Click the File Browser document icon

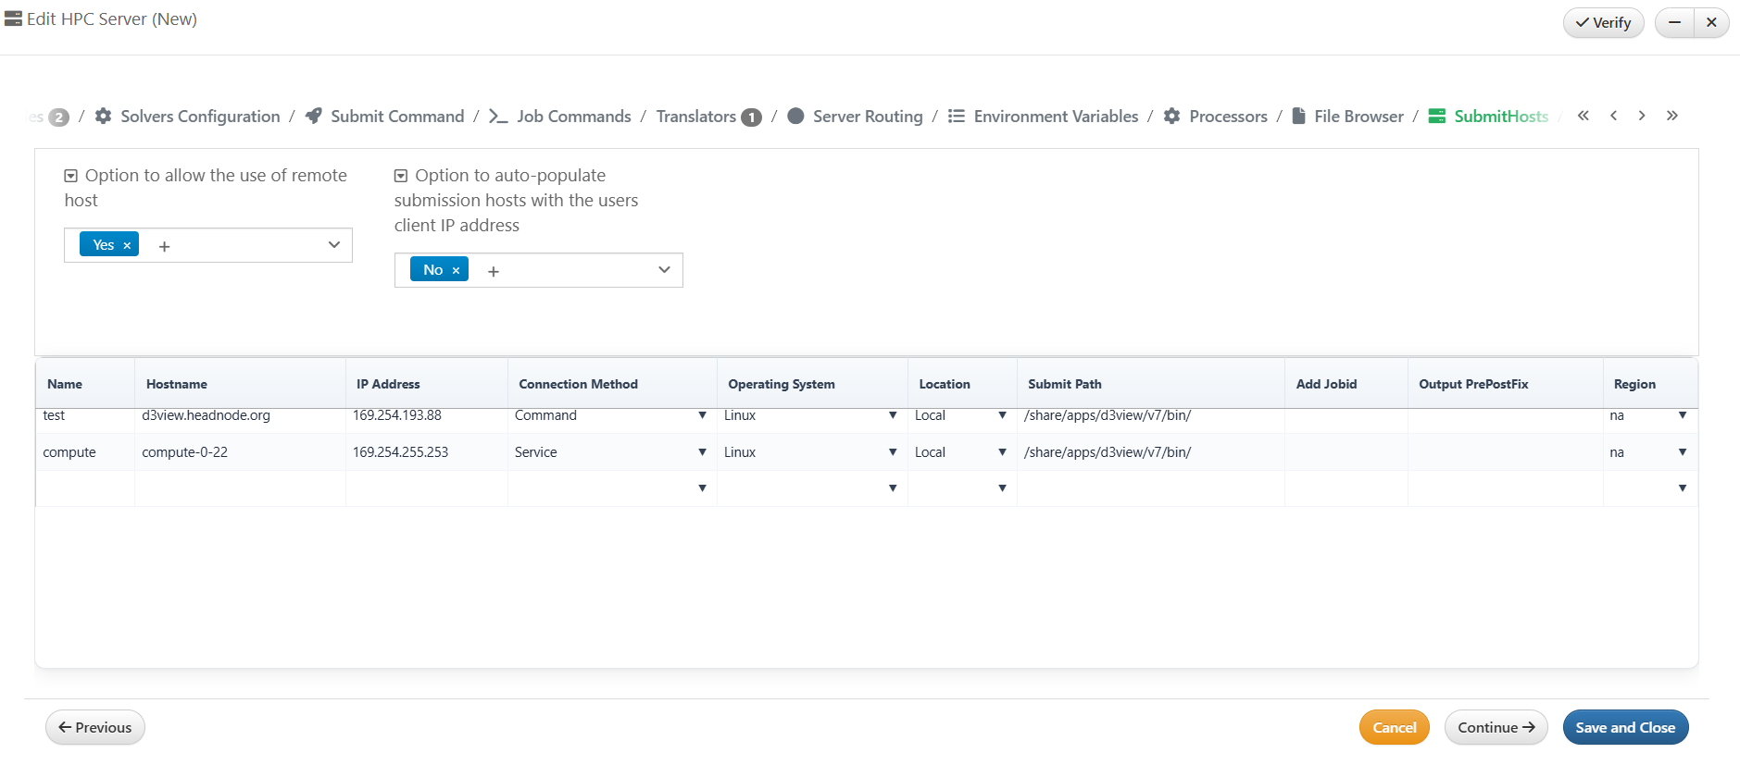click(x=1298, y=117)
